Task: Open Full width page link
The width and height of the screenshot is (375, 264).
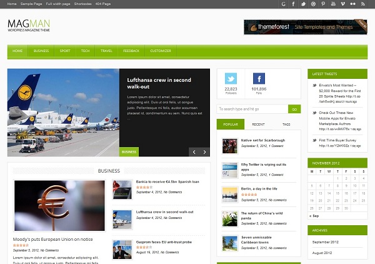Action: 58,4
